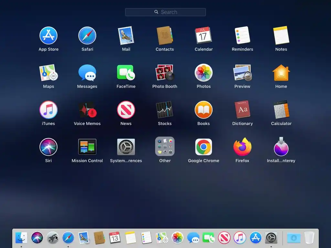Screen dimensions: 331x248
Task: Open iTunes from the Dock
Action: click(240, 238)
